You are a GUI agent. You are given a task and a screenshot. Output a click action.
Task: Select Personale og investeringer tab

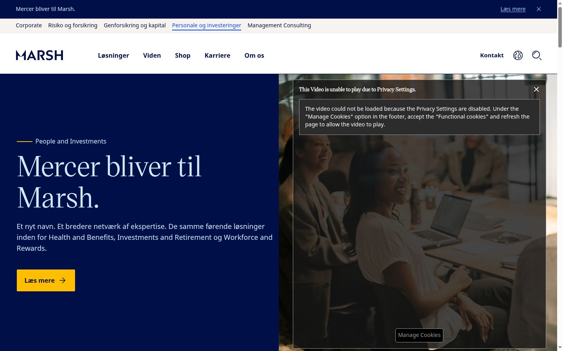point(206,25)
